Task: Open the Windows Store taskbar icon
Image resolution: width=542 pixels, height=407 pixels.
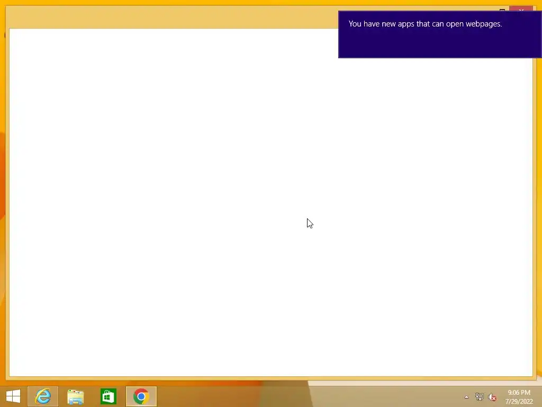Action: (108, 396)
